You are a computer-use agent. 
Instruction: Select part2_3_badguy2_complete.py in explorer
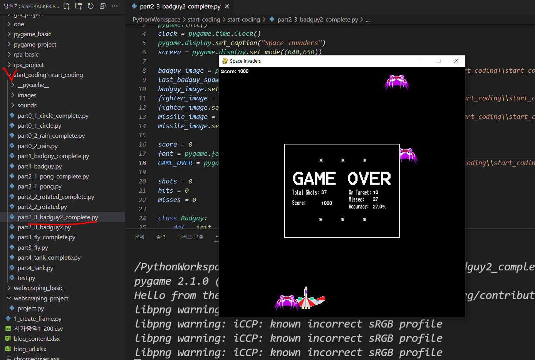[x=58, y=217]
